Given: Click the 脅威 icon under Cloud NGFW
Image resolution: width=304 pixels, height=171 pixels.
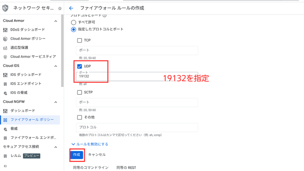Looking at the screenshot, I should (5, 129).
